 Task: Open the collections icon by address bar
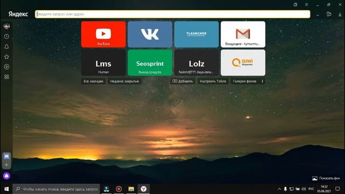329,15
